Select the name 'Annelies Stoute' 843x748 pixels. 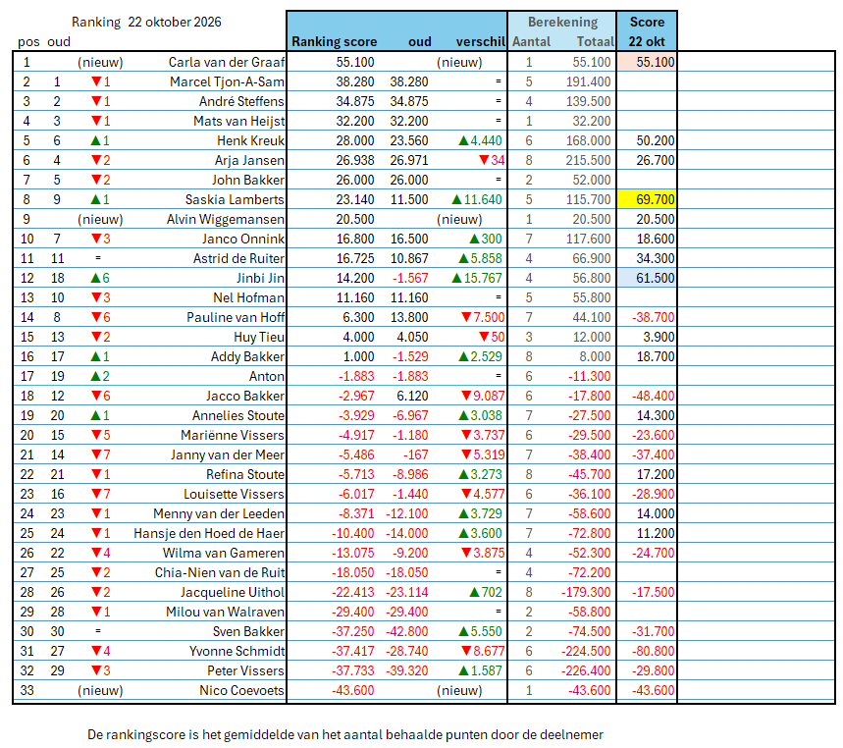click(238, 415)
